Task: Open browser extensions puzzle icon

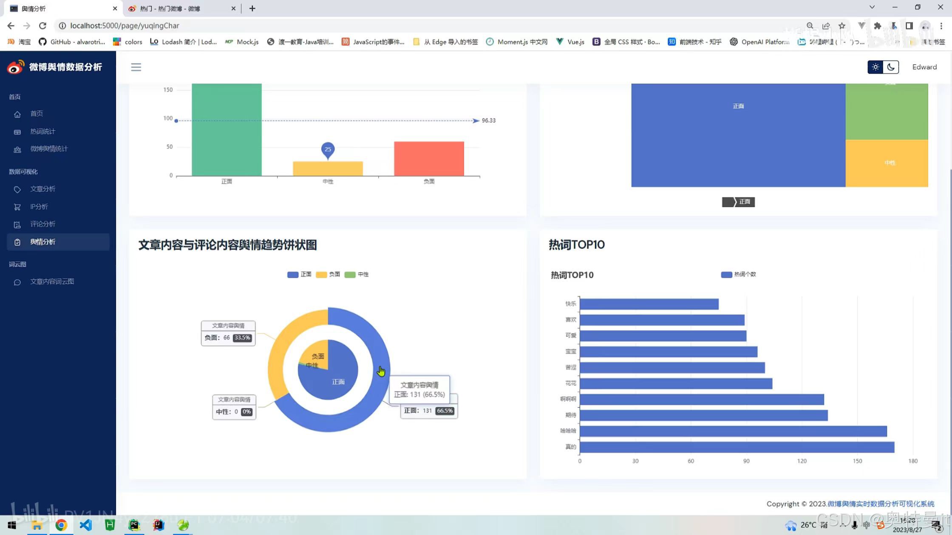Action: click(x=877, y=26)
